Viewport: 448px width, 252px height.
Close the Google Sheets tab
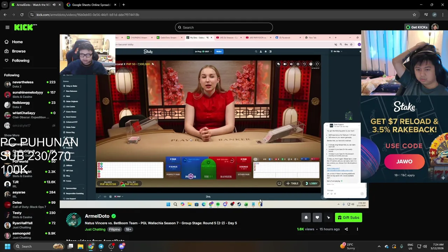point(114,5)
